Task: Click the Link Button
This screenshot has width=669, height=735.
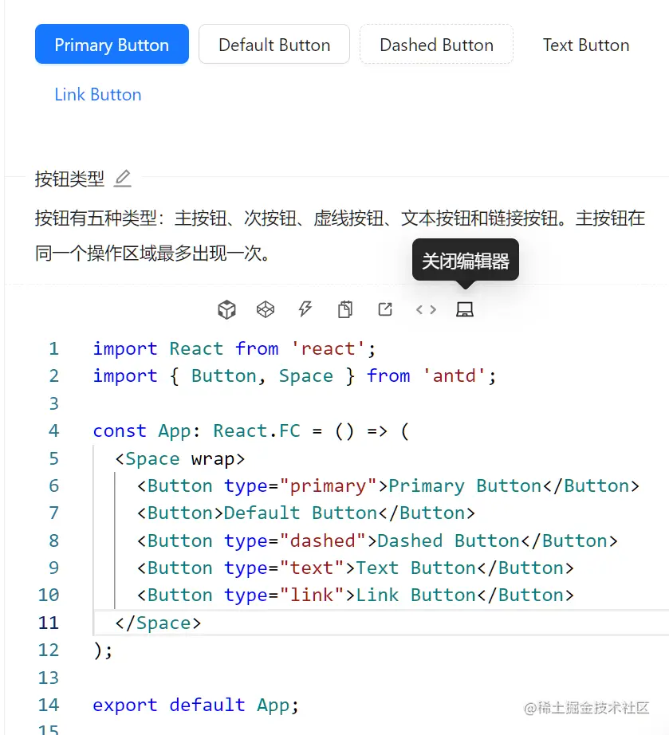Action: [97, 94]
